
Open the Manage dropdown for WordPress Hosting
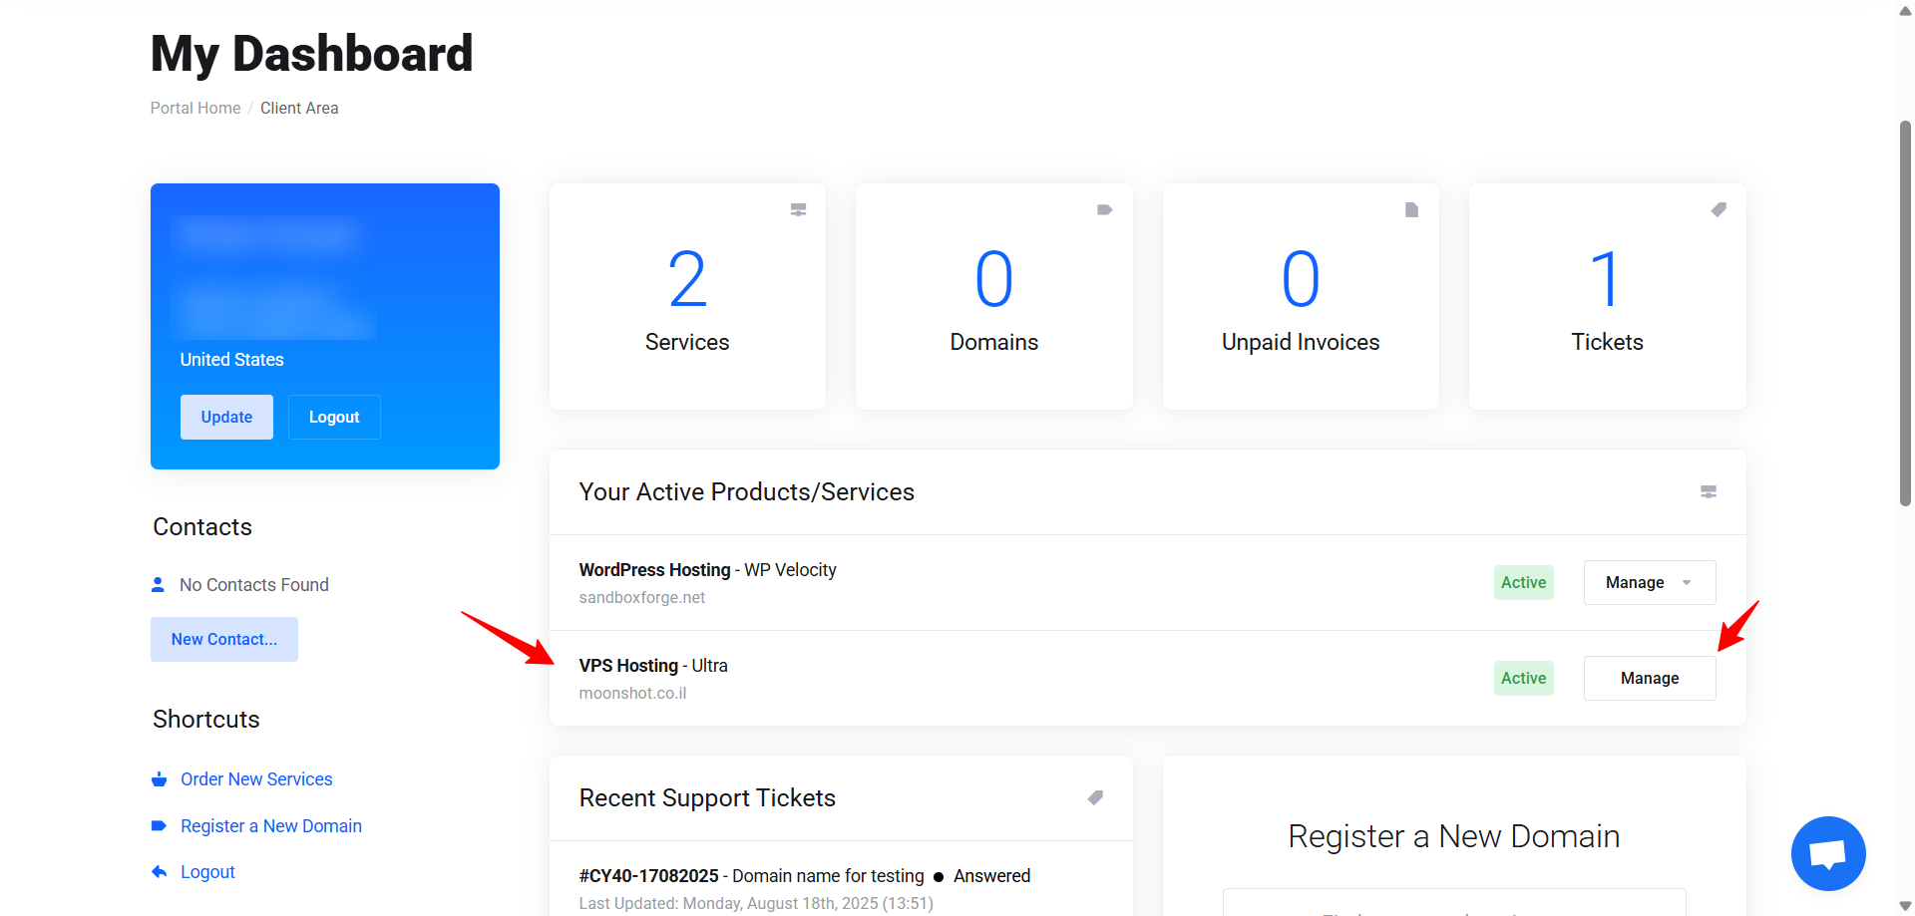point(1650,582)
